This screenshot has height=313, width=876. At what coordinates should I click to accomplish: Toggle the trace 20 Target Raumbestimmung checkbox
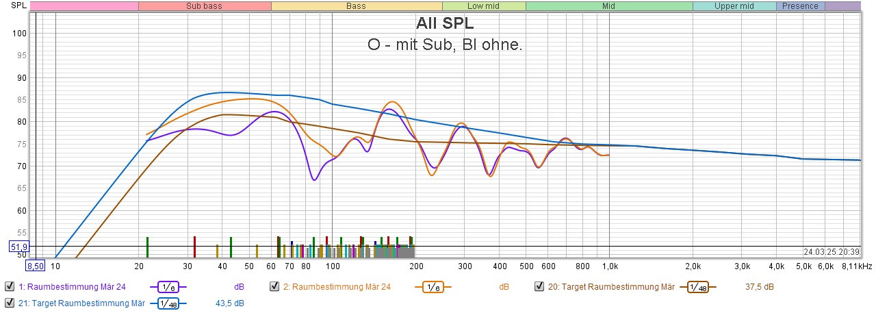click(x=539, y=286)
